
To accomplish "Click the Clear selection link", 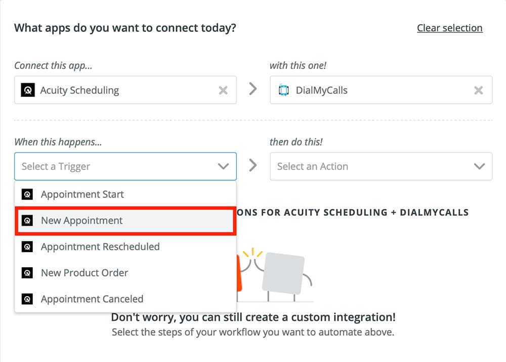I will [449, 28].
